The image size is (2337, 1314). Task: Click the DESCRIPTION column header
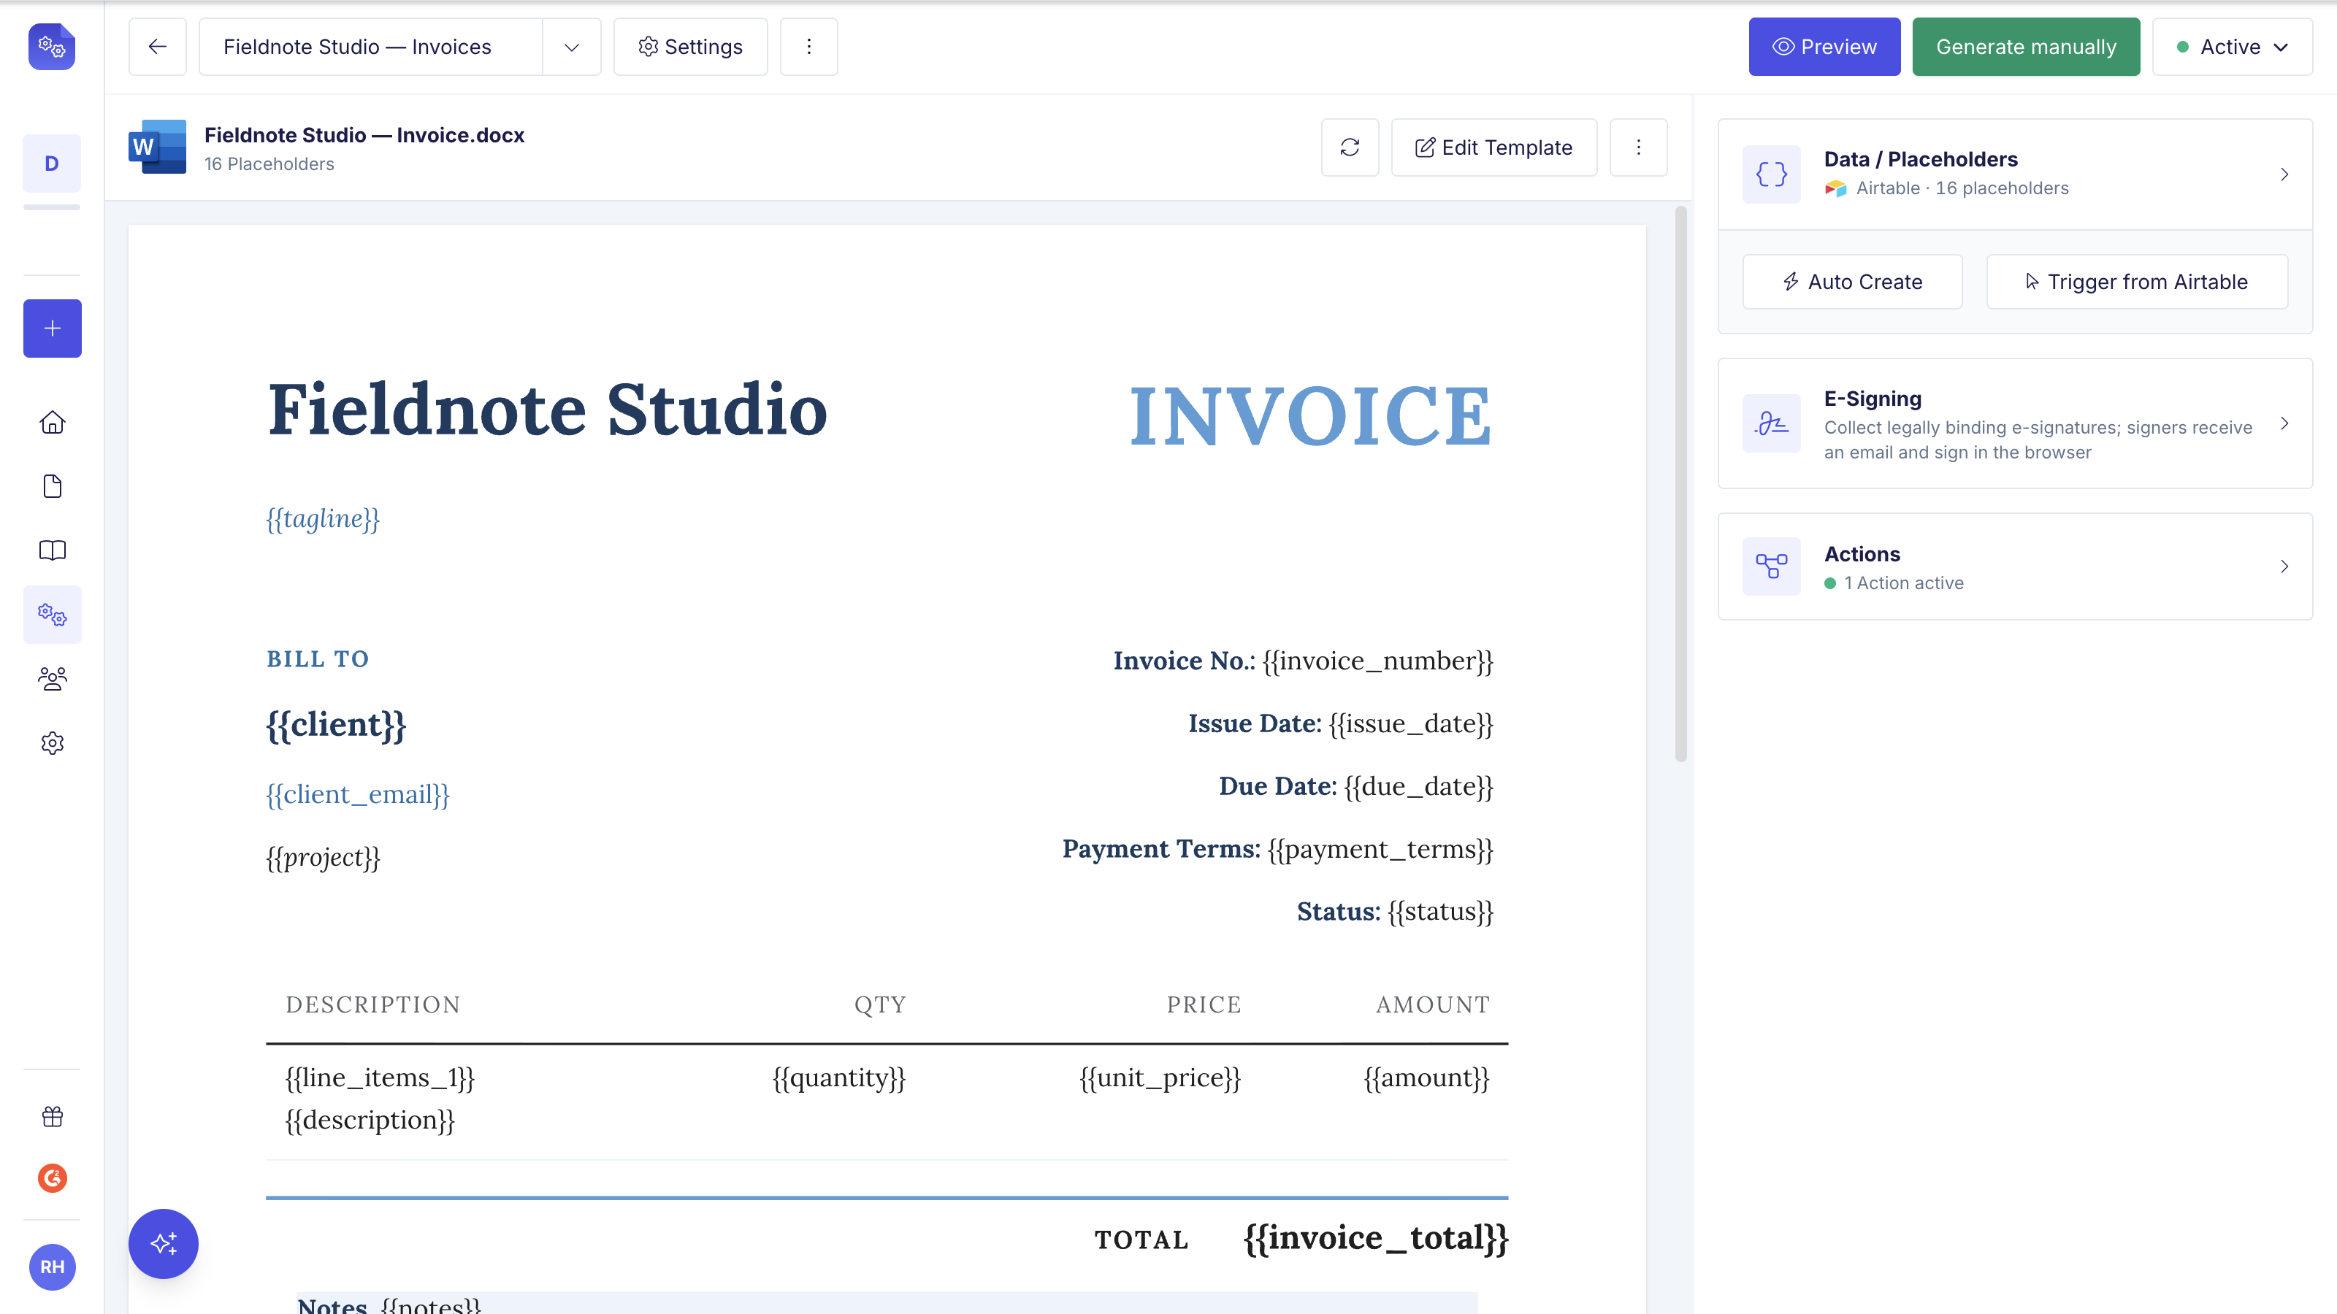point(373,1004)
